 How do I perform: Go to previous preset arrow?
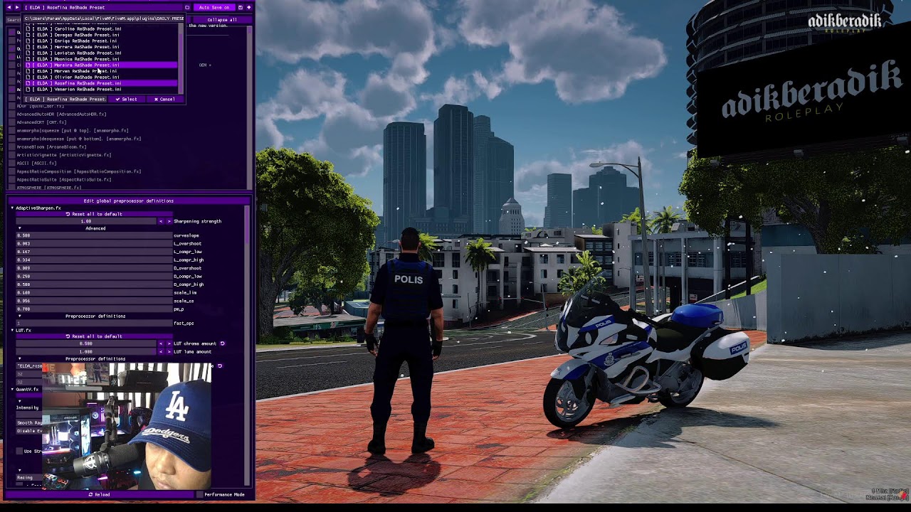point(9,7)
